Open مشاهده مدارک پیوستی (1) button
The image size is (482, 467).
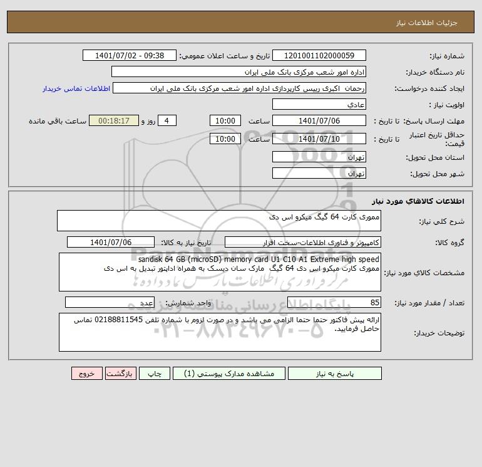(x=229, y=374)
